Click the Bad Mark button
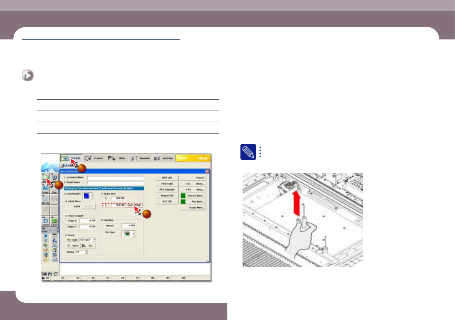 tap(196, 201)
